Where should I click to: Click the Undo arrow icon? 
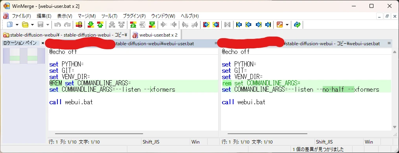(x=57, y=25)
